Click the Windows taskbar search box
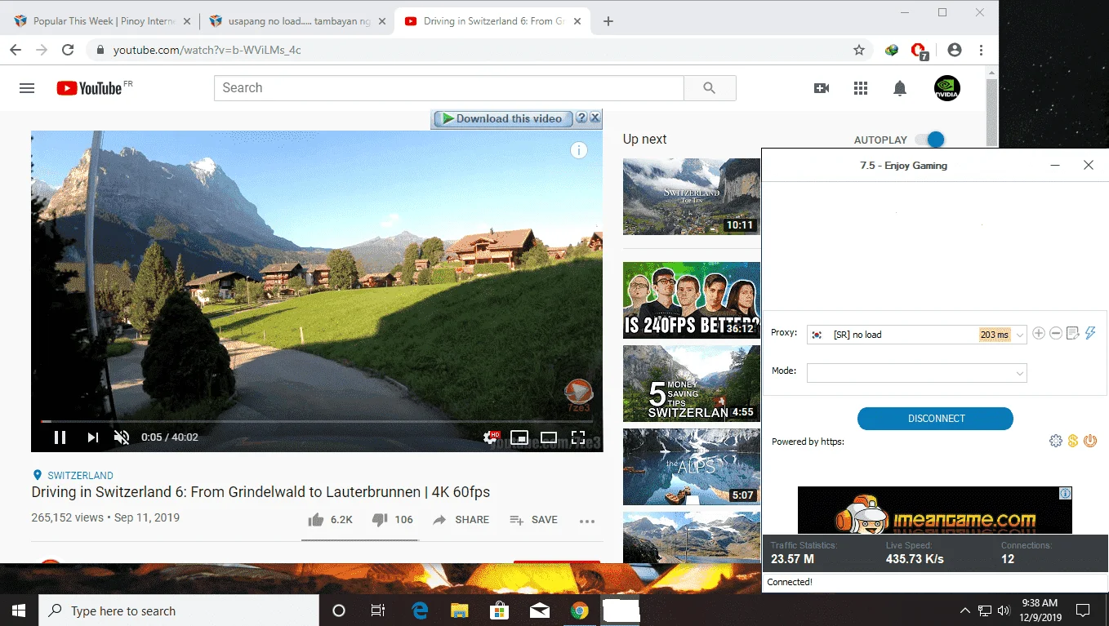Screen dimensions: 1109x626 click(179, 610)
